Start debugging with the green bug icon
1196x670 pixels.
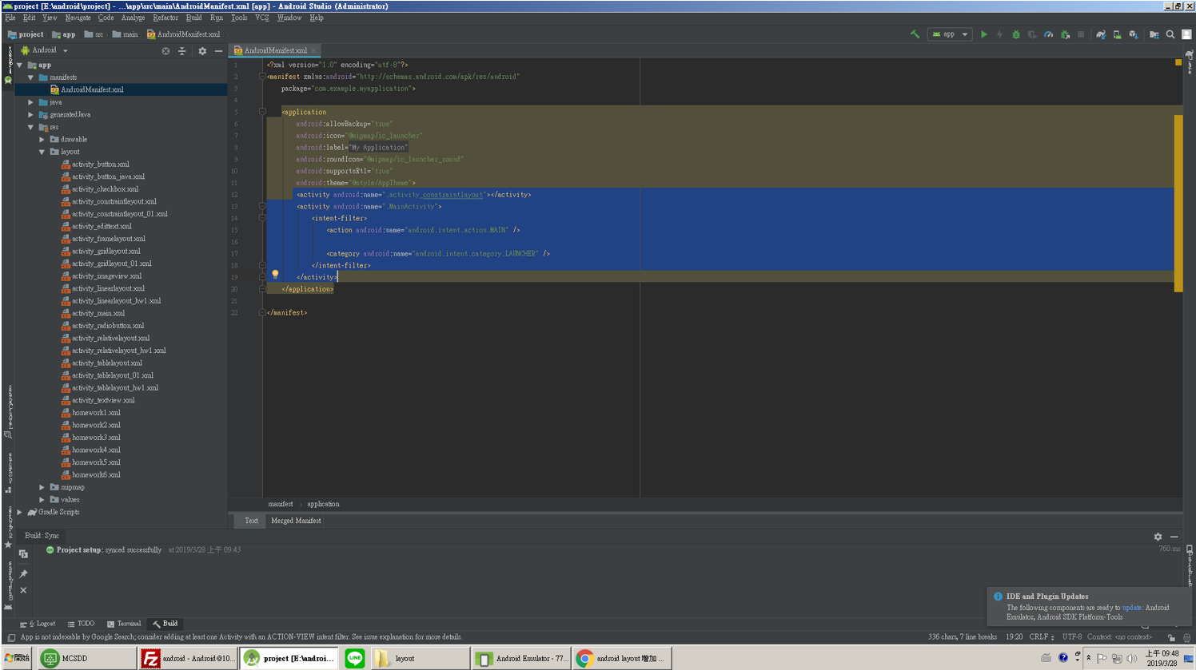click(1016, 34)
